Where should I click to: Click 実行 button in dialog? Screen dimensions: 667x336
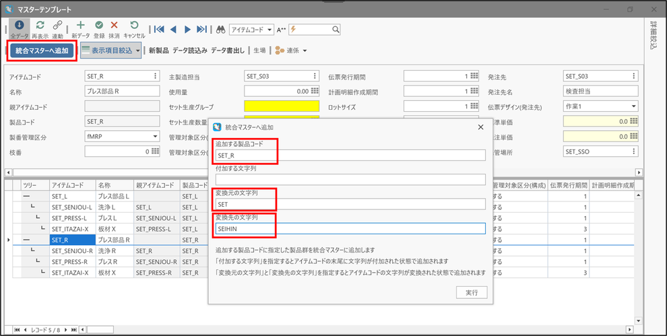472,293
